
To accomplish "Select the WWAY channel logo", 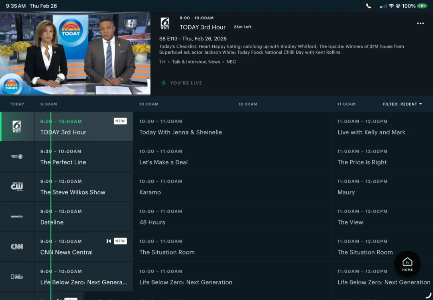I will [16, 216].
